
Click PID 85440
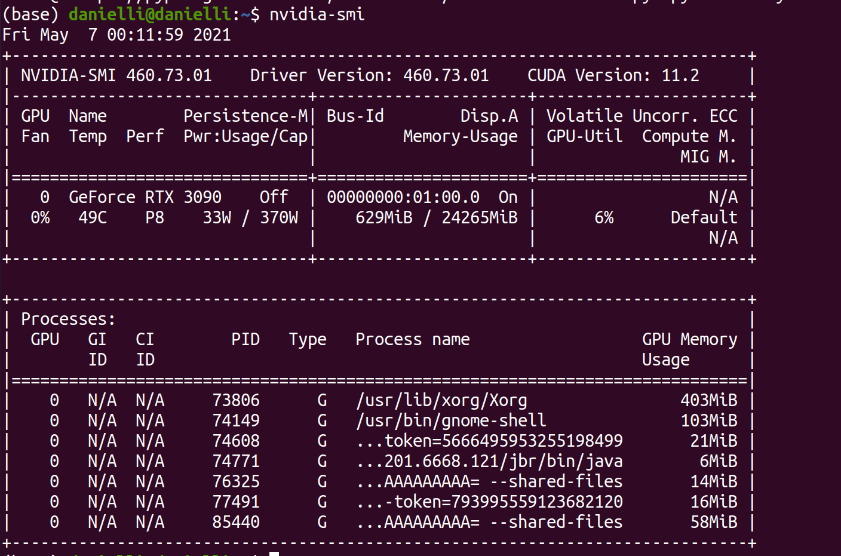tap(236, 522)
